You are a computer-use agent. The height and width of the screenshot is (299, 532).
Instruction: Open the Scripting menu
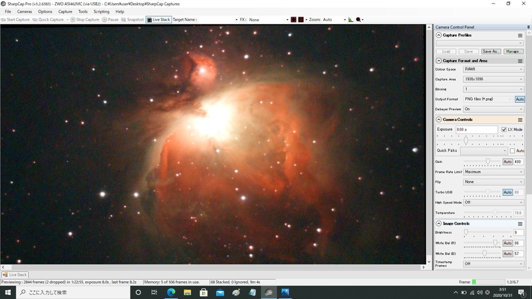tap(102, 11)
